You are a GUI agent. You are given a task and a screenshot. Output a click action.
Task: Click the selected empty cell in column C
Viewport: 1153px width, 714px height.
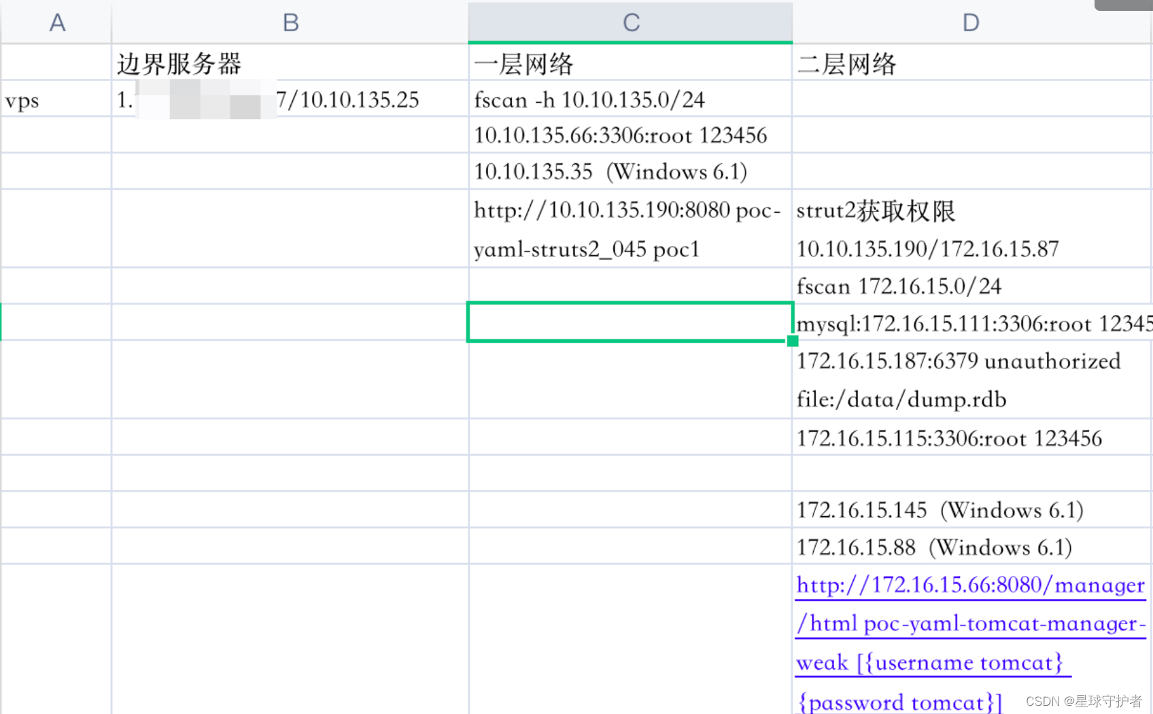pos(630,322)
